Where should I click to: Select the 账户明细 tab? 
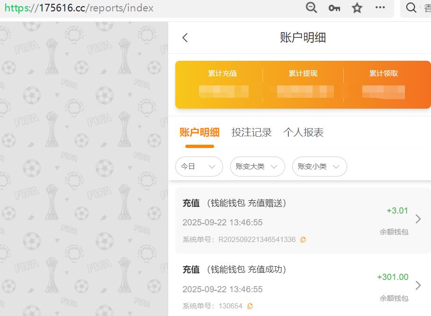pyautogui.click(x=199, y=132)
